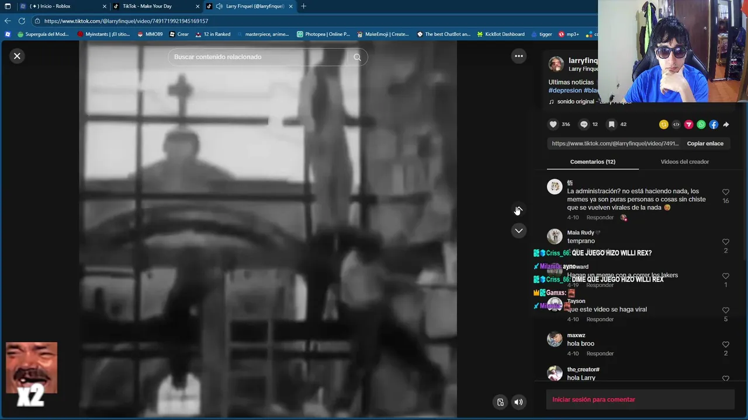Reply to the 'que este video se haga viral' comment

click(x=600, y=320)
